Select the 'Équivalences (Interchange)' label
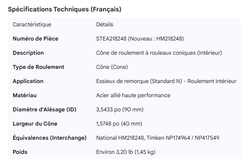Viewport: 243px width, 159px height. click(50, 138)
